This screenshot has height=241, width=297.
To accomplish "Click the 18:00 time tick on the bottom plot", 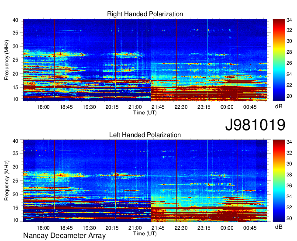I will point(43,228).
